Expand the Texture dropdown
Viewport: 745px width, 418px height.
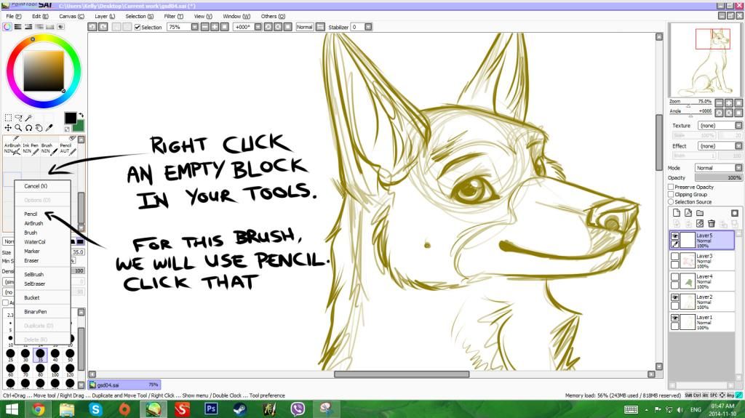click(714, 126)
